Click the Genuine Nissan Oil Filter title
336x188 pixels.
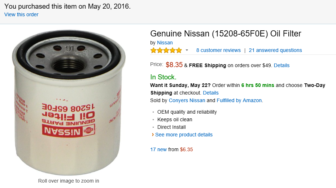226,34
